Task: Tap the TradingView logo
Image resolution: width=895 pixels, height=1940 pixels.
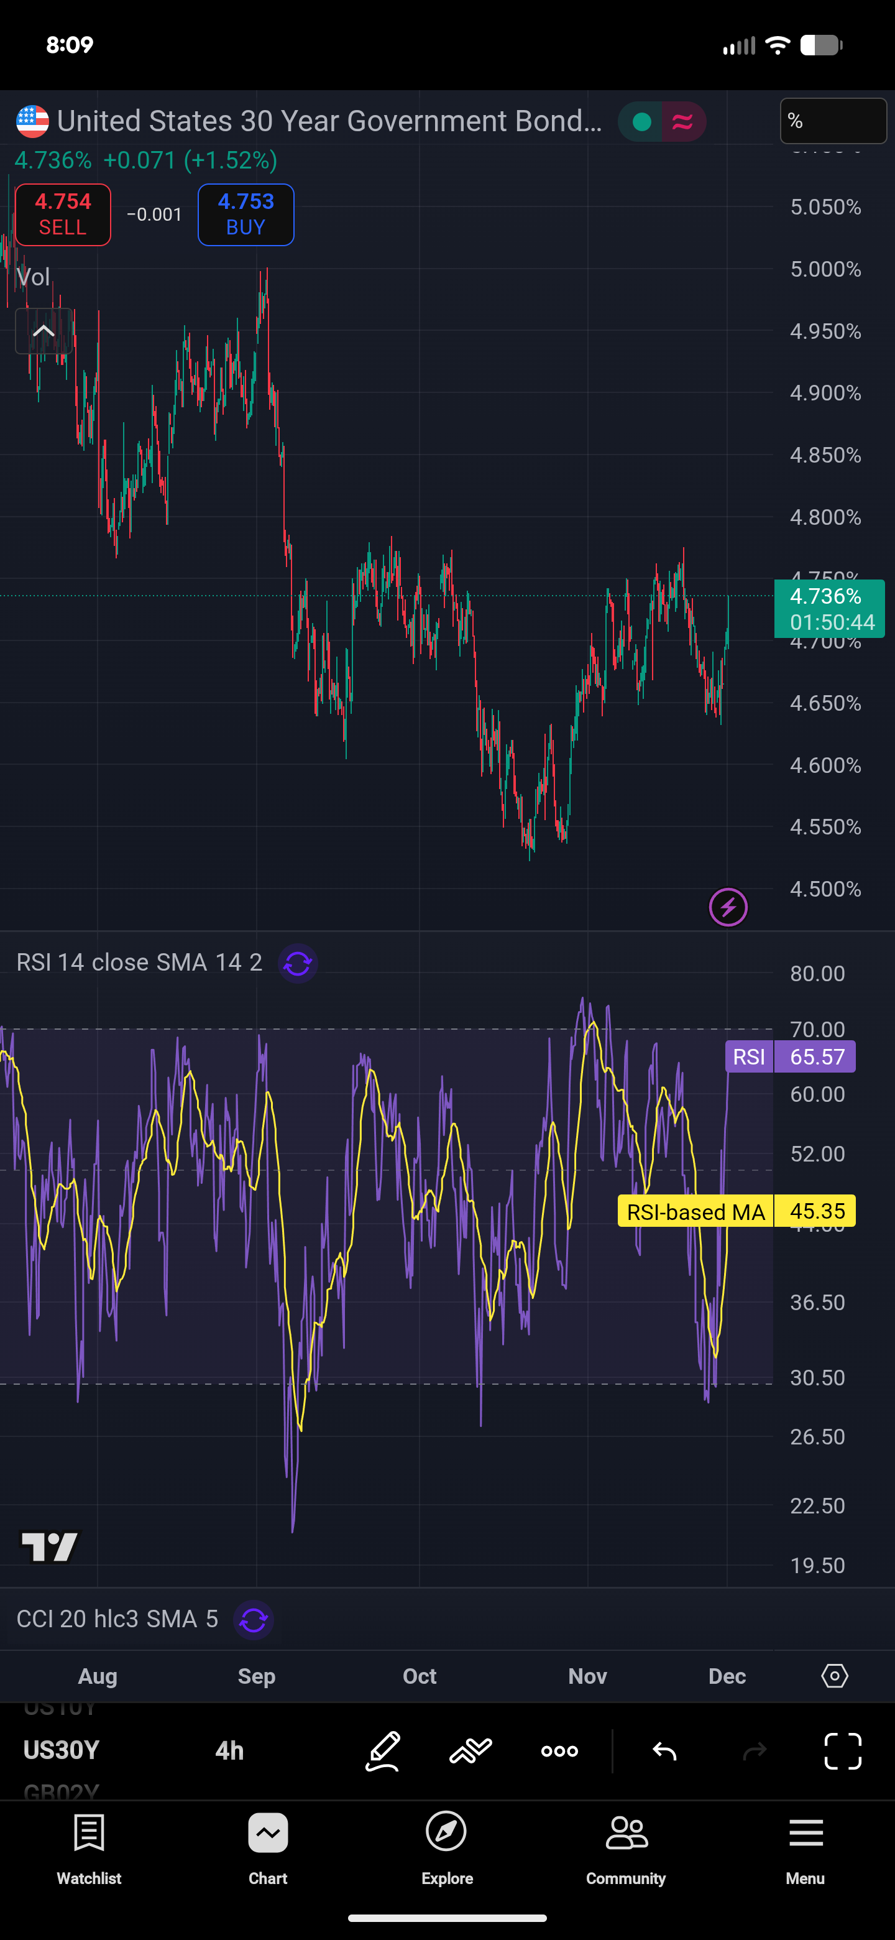Action: (x=50, y=1547)
